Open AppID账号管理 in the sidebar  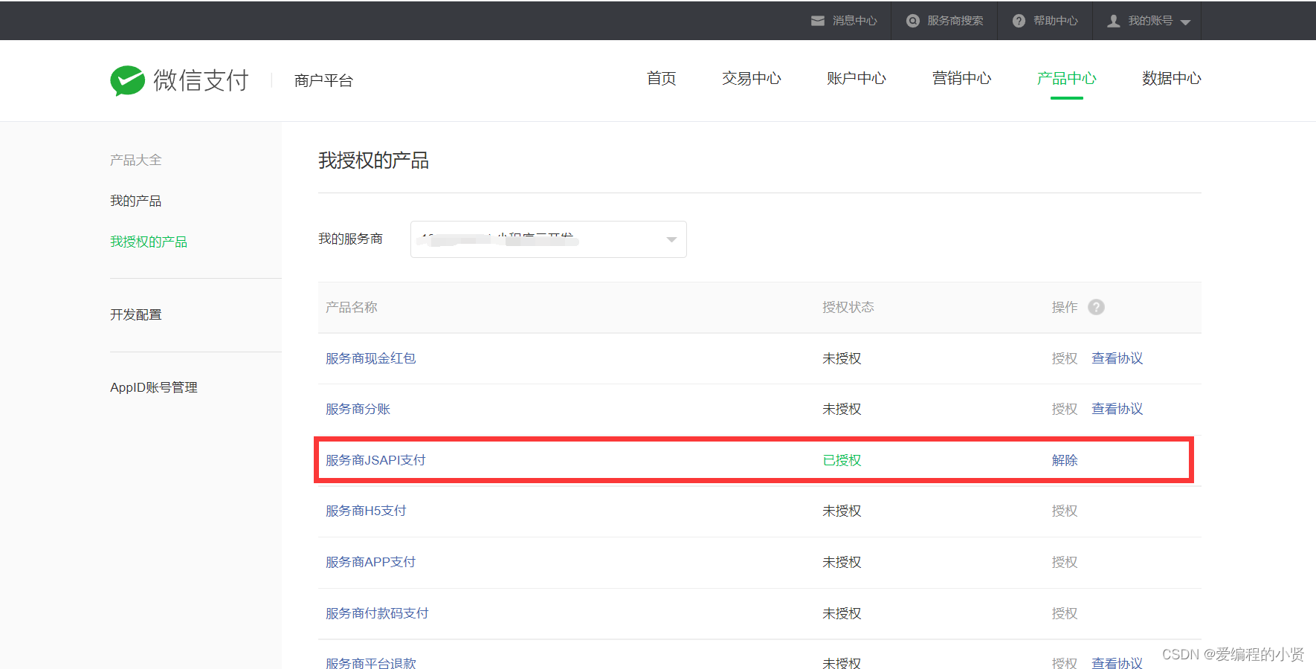pyautogui.click(x=154, y=387)
